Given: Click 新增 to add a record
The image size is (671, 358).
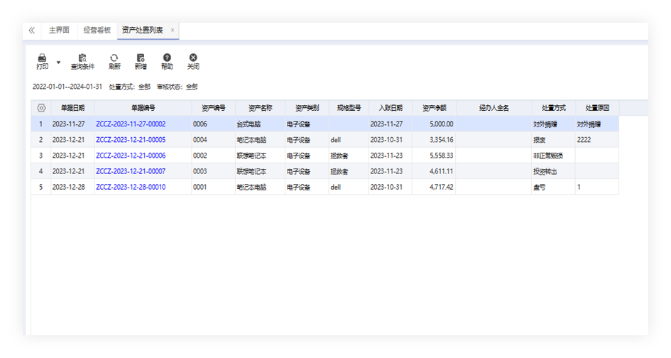Looking at the screenshot, I should (140, 58).
